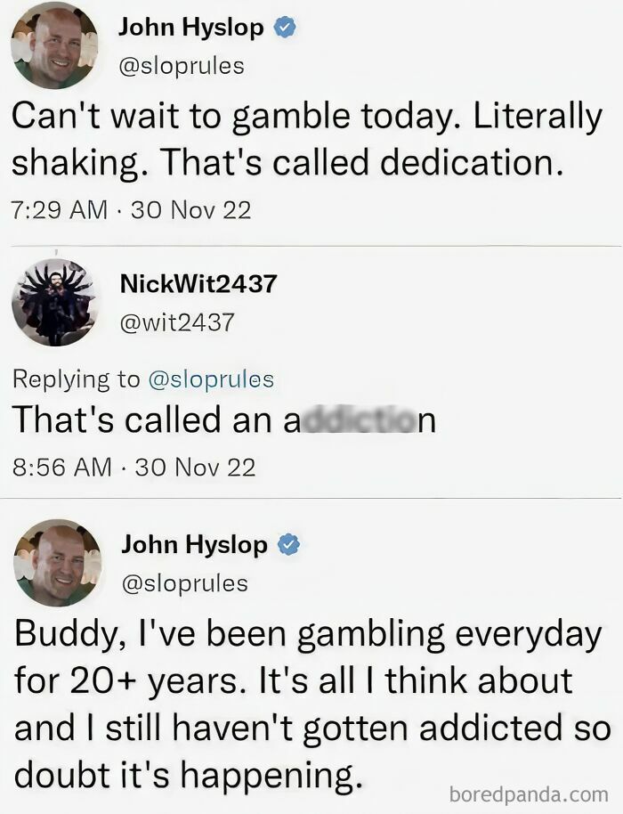Image resolution: width=623 pixels, height=814 pixels.
Task: Open the @sloprules handle under the first tweet's name
Action: [182, 67]
